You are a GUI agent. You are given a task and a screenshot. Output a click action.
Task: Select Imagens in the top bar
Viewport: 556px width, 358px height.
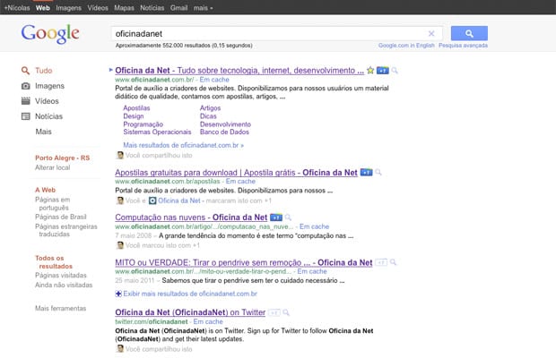[x=68, y=7]
